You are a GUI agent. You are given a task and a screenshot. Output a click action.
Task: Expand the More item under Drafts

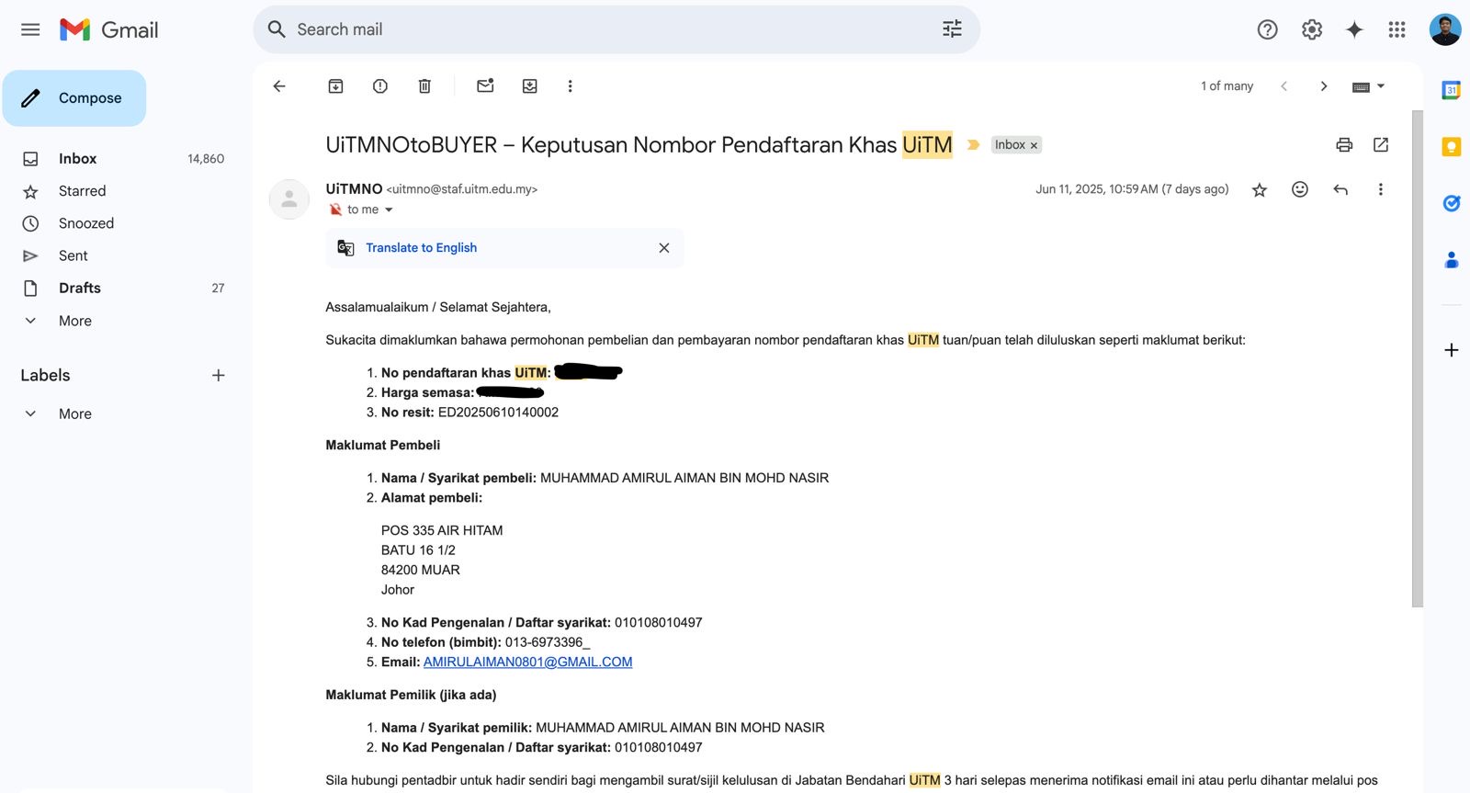(x=75, y=321)
